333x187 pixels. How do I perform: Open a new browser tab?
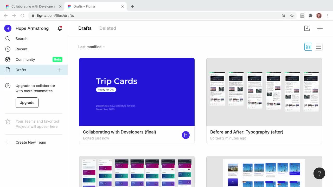click(132, 6)
